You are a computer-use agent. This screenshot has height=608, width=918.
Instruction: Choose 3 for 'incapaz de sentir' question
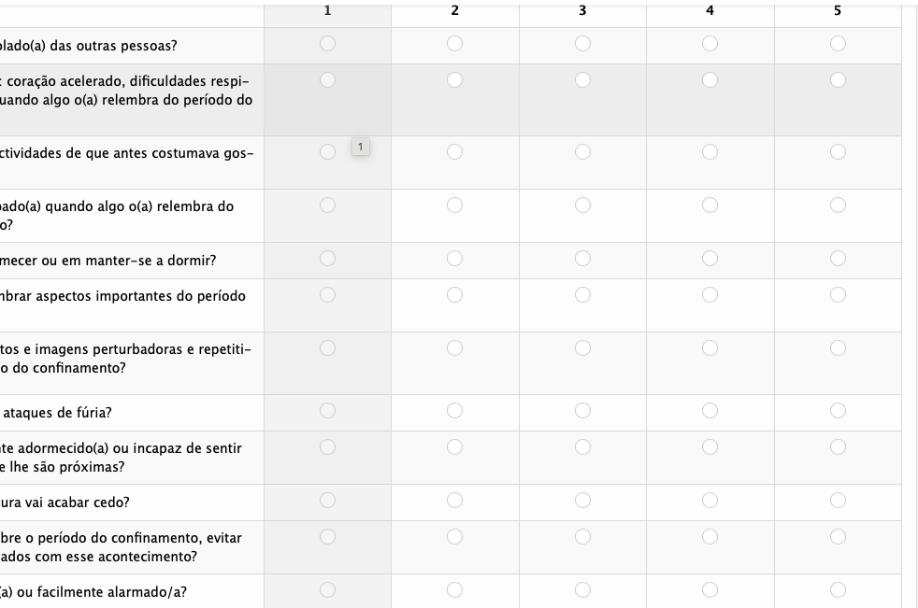582,446
